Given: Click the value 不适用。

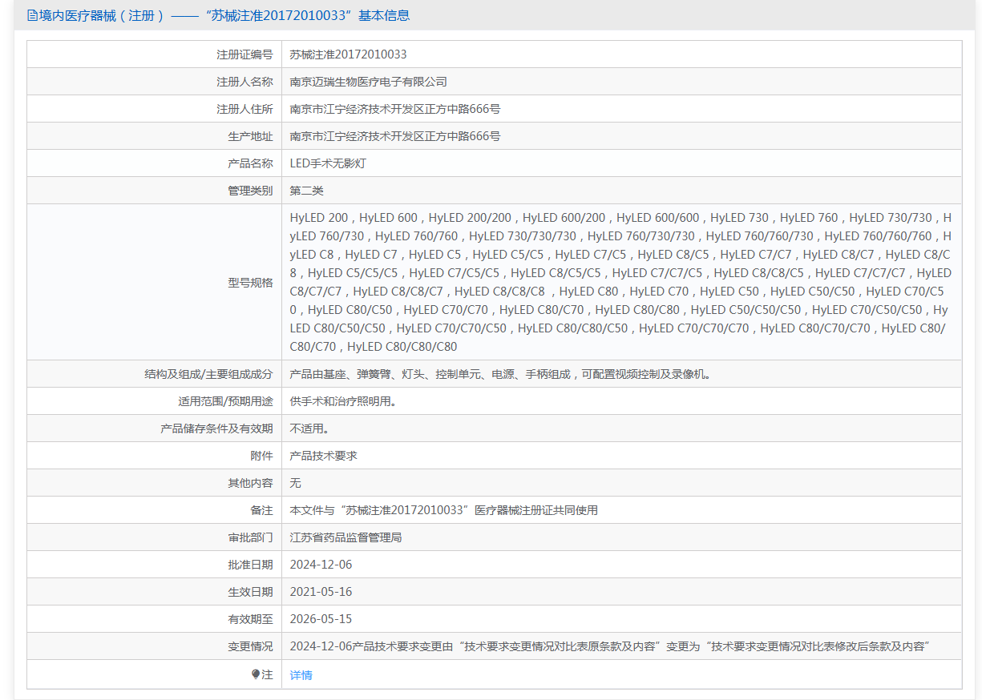Looking at the screenshot, I should [x=309, y=428].
